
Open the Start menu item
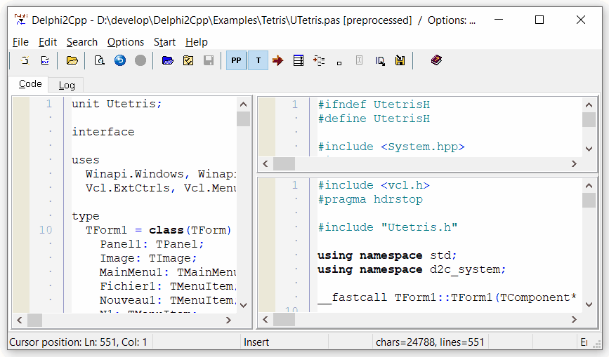[x=164, y=42]
